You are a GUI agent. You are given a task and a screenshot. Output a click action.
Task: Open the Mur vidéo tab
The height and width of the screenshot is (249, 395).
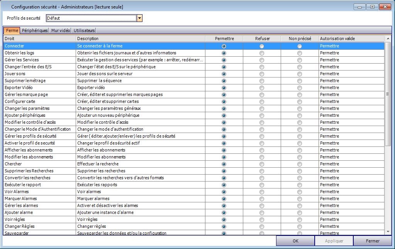click(61, 30)
